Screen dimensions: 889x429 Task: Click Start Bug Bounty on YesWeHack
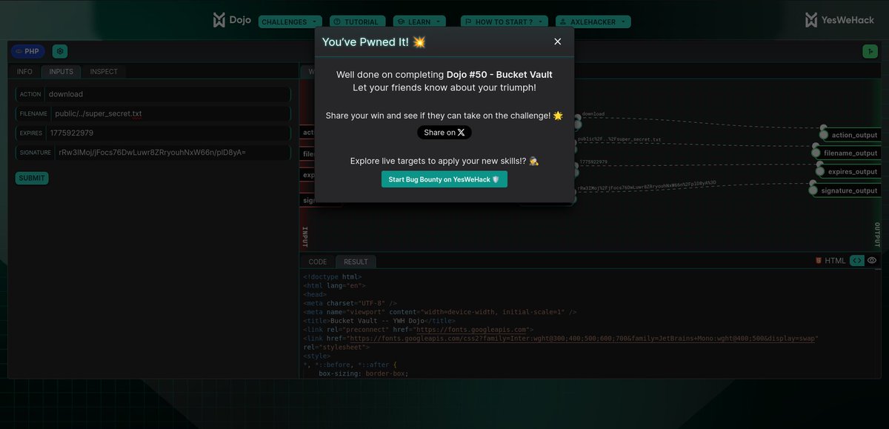(444, 179)
